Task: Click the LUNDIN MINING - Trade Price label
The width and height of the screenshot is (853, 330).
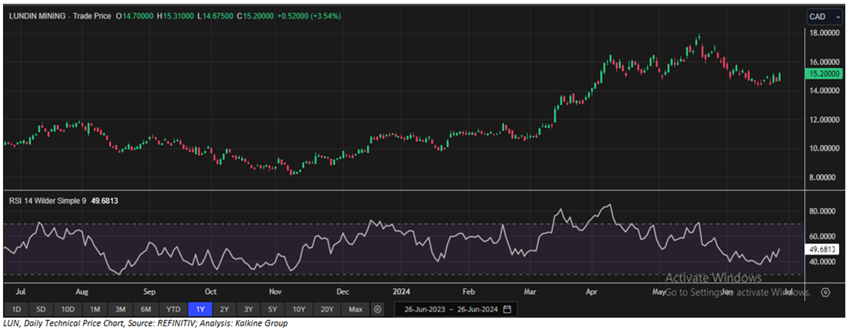Action: coord(60,16)
